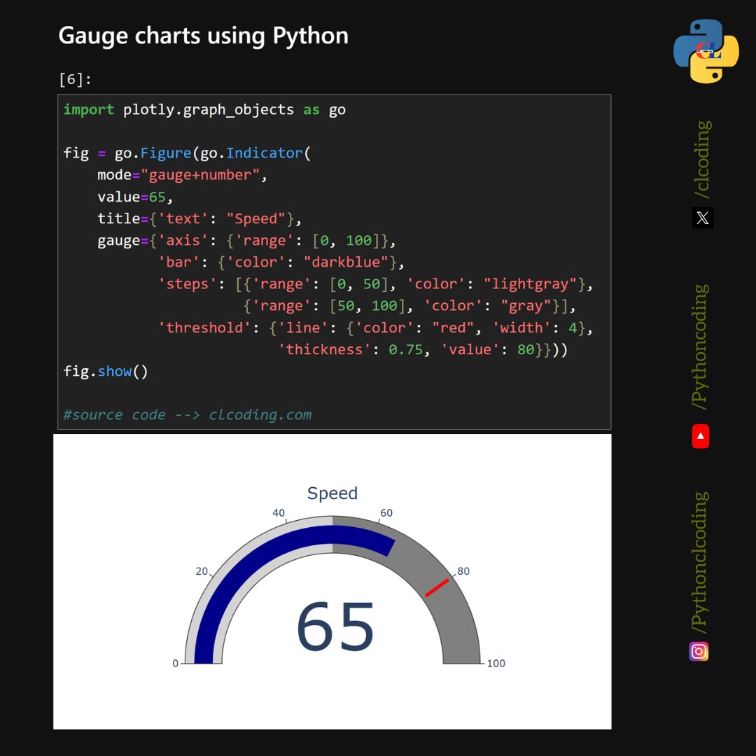Select the cell execution label [6]
The height and width of the screenshot is (756, 756).
73,79
